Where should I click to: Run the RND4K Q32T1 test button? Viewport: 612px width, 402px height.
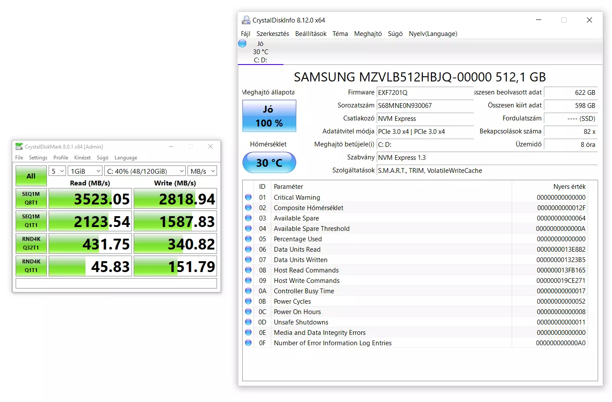coord(31,243)
